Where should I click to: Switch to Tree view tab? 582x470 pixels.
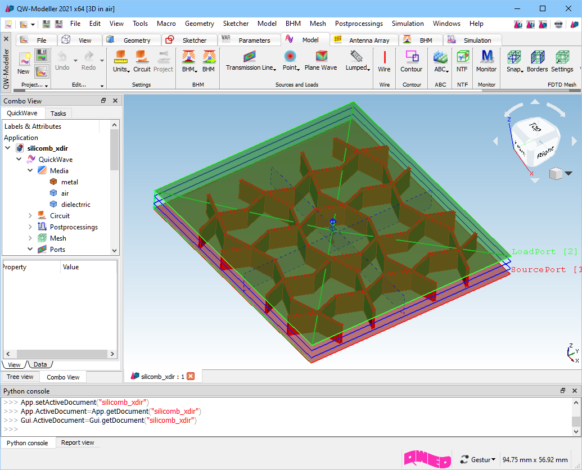pos(20,377)
